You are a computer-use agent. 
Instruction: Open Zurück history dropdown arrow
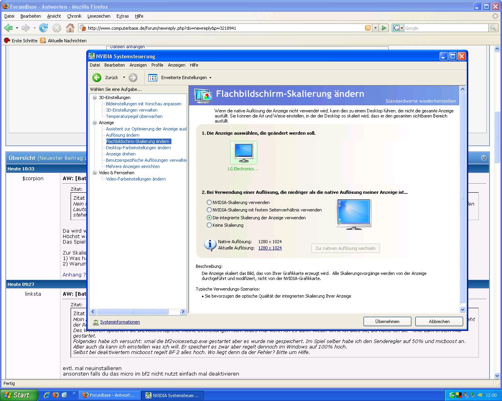tap(124, 78)
